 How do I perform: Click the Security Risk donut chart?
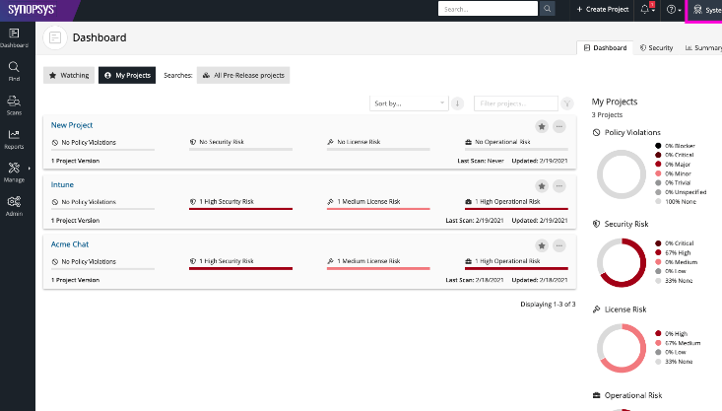[622, 262]
